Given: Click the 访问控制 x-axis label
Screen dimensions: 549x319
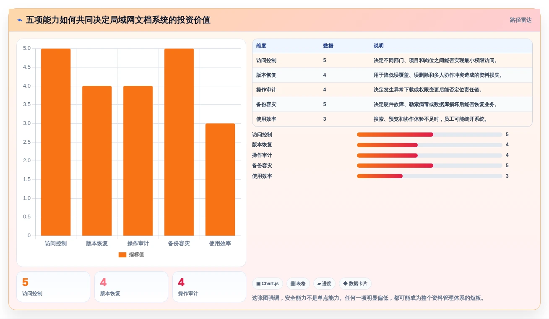Looking at the screenshot, I should tap(56, 244).
